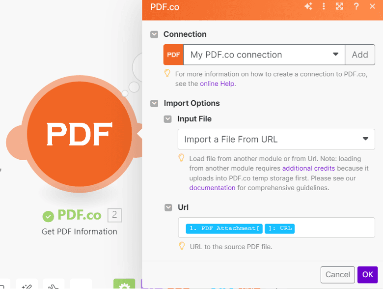Click the magic wand auto-align icon
This screenshot has width=383, height=290.
point(27,285)
